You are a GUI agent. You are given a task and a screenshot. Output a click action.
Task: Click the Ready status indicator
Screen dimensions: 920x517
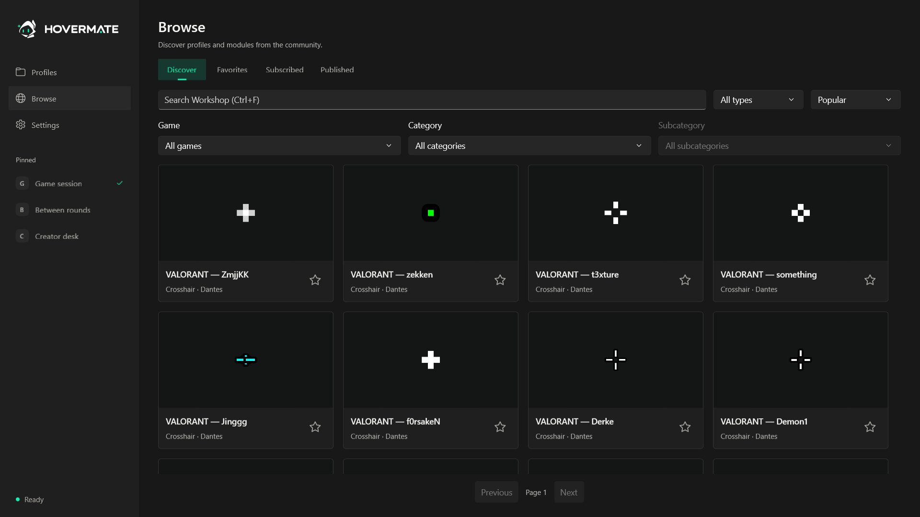[x=30, y=499]
